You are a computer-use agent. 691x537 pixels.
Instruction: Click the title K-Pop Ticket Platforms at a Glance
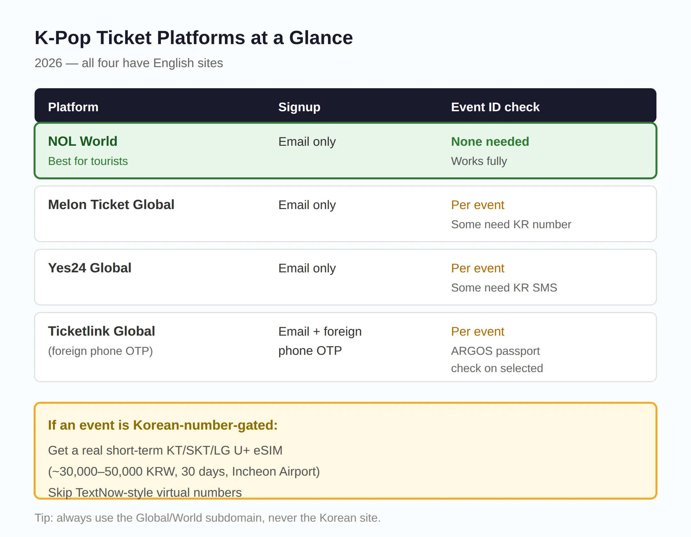tap(194, 38)
